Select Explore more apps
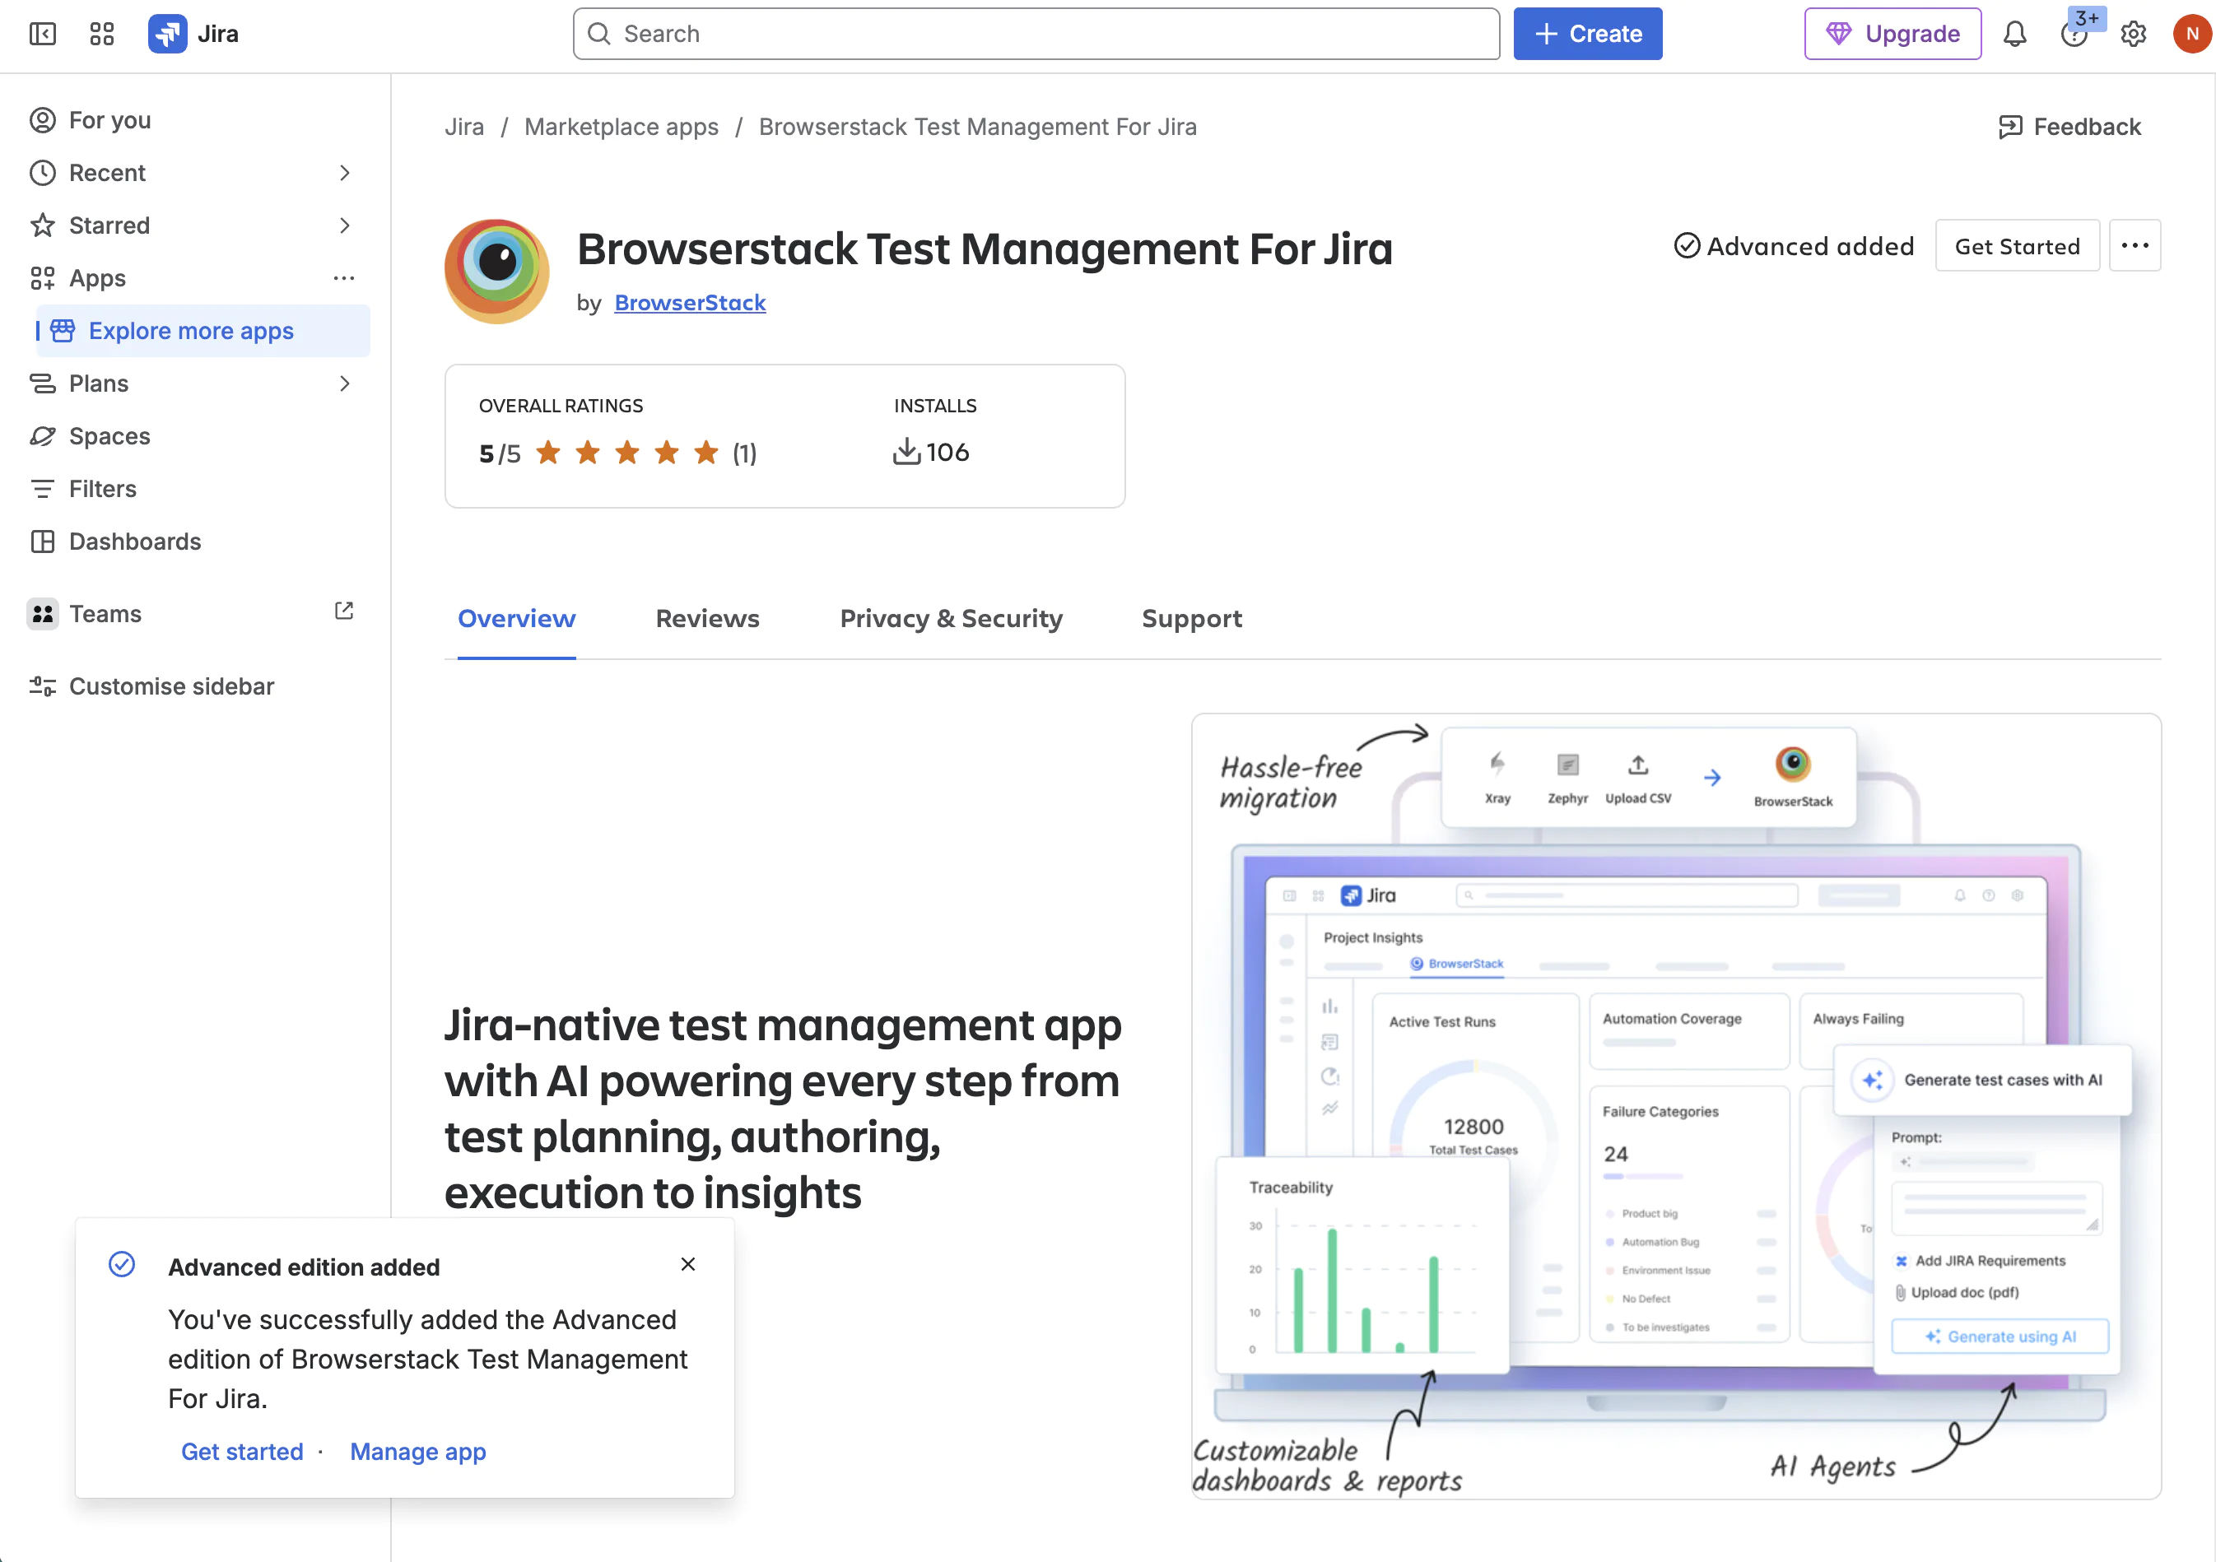 tap(203, 331)
